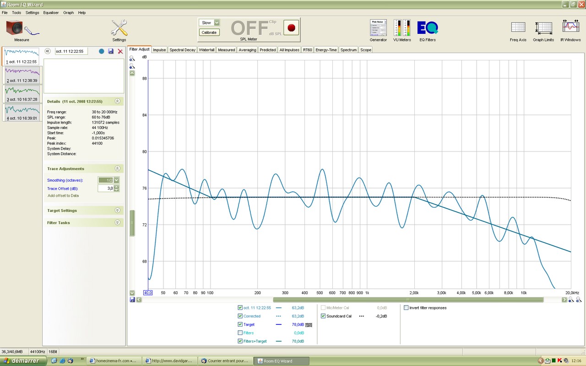This screenshot has height=366, width=586.
Task: Collapse the Details section
Action: (117, 101)
